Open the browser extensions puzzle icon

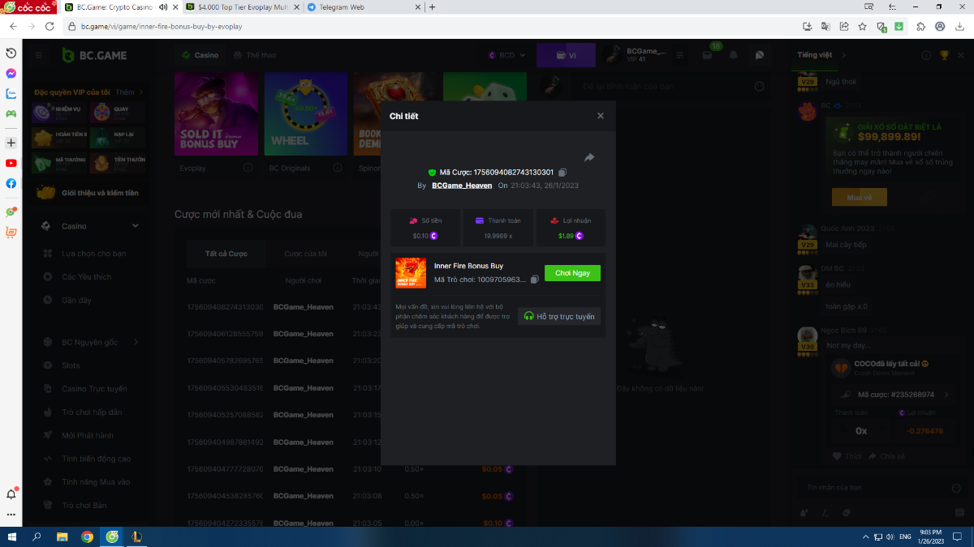coord(920,26)
